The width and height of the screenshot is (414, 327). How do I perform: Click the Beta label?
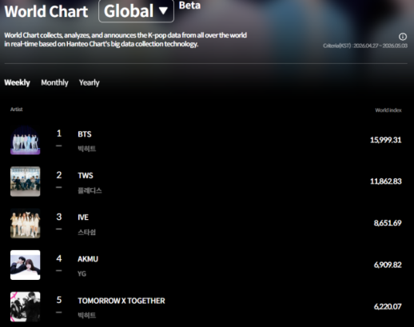[189, 6]
